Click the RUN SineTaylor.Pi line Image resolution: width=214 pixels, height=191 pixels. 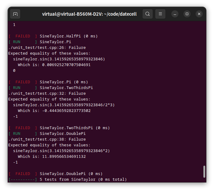click(x=39, y=42)
